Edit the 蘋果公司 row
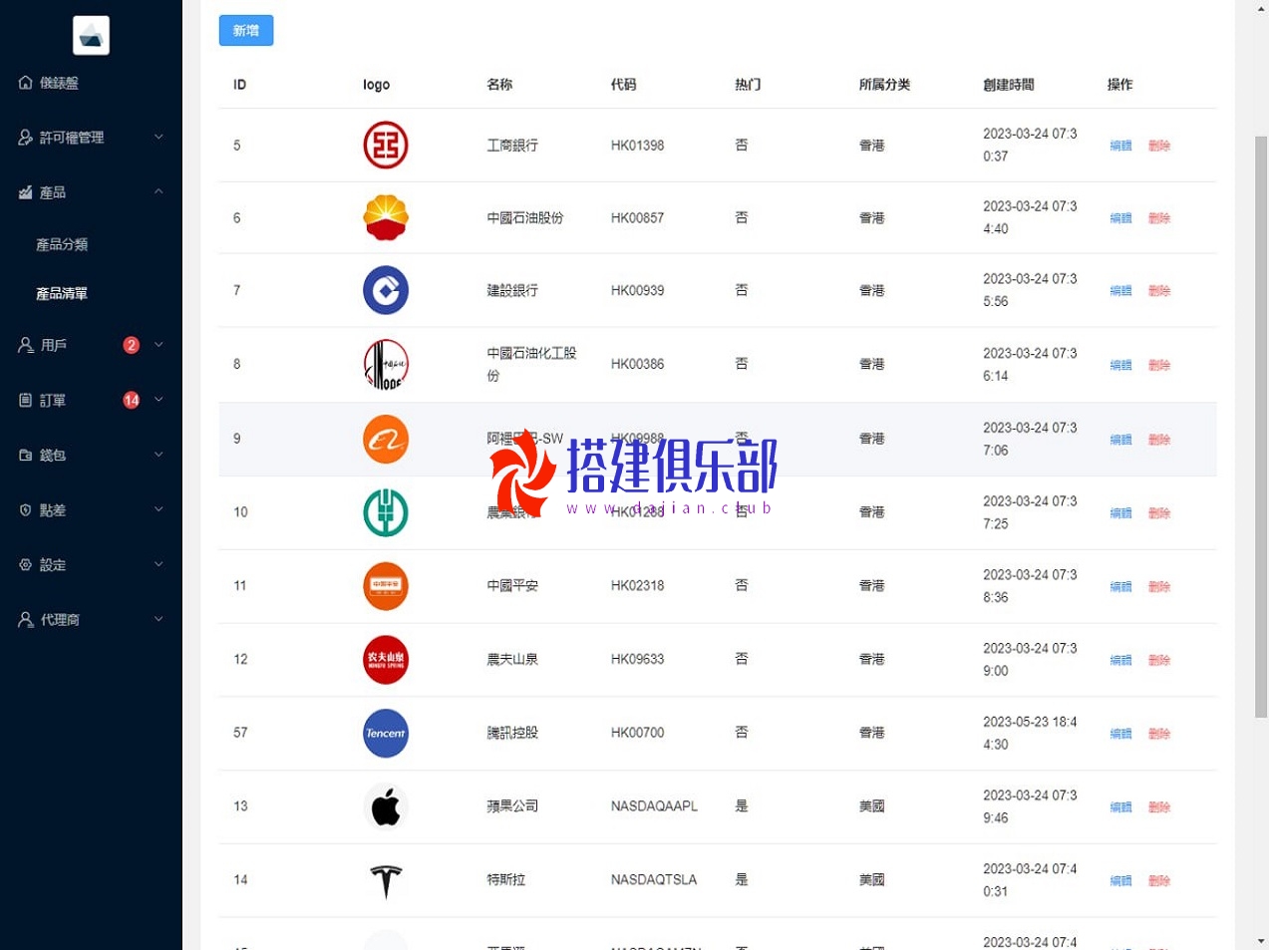 (x=1120, y=807)
